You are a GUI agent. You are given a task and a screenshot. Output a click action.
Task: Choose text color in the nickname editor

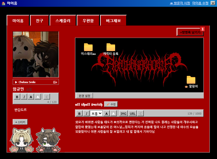(x=31, y=97)
